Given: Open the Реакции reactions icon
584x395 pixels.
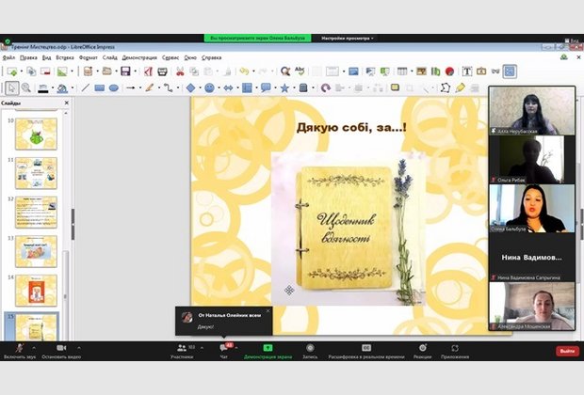Looking at the screenshot, I should 422,348.
